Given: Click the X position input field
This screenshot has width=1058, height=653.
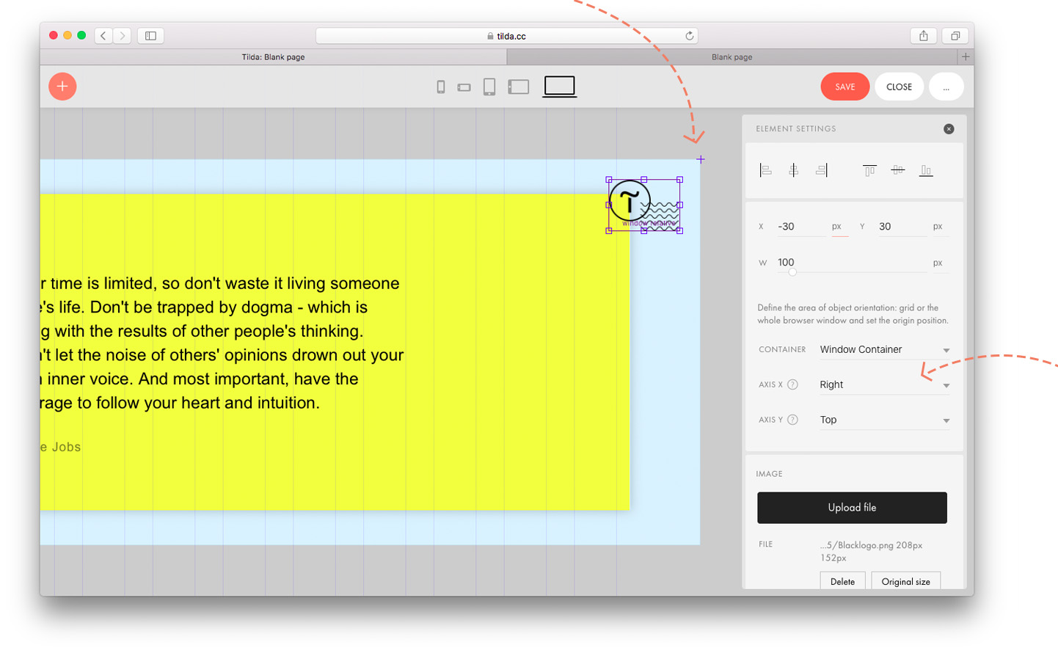Looking at the screenshot, I should (x=800, y=227).
